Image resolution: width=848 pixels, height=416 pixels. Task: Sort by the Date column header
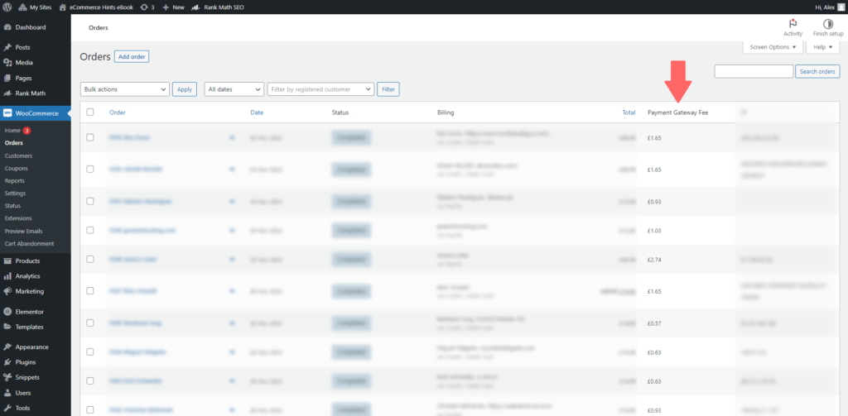(x=257, y=112)
